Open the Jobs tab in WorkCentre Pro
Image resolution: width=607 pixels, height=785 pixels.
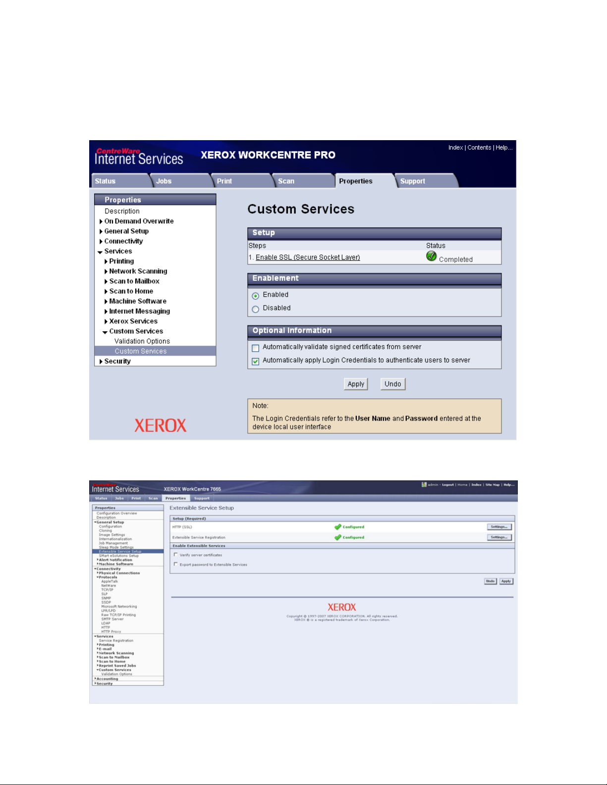180,181
